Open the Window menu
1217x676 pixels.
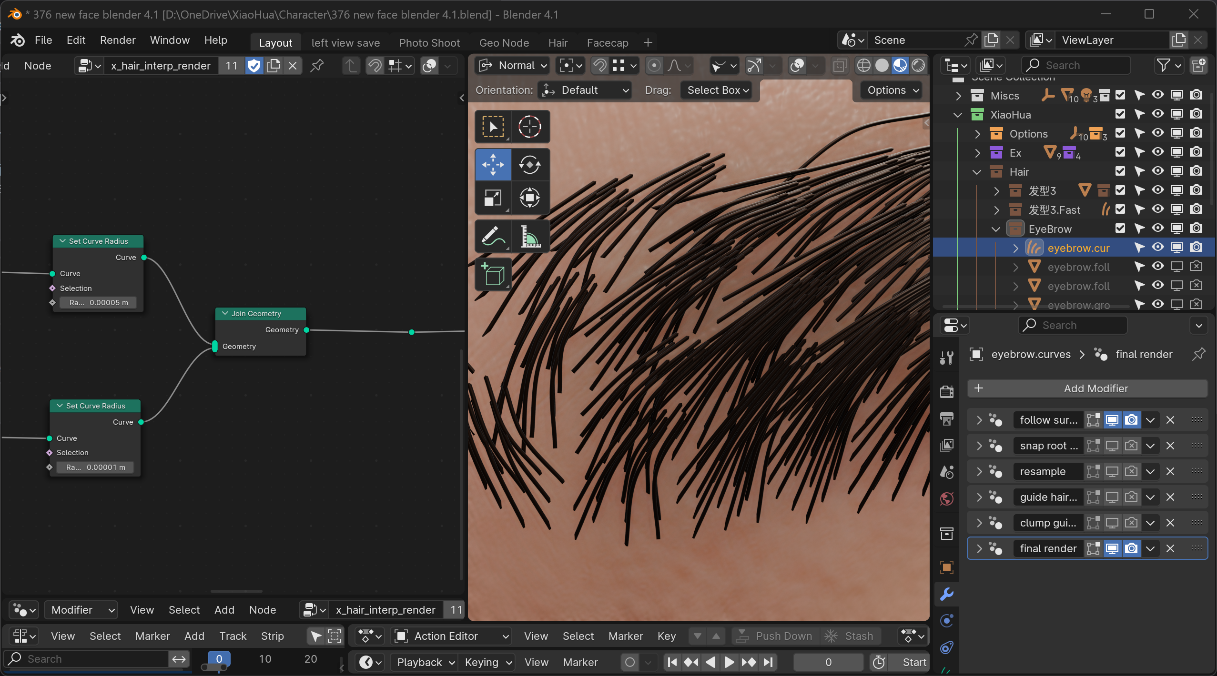coord(170,40)
